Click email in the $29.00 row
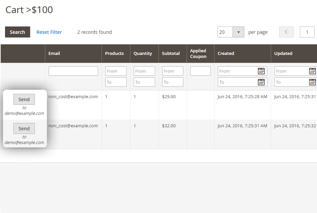The image size is (317, 213). click(73, 96)
